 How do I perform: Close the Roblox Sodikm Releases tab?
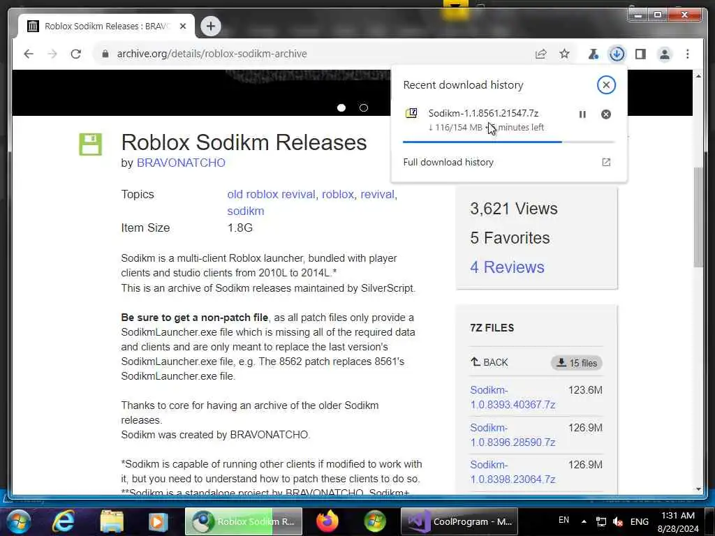click(183, 26)
